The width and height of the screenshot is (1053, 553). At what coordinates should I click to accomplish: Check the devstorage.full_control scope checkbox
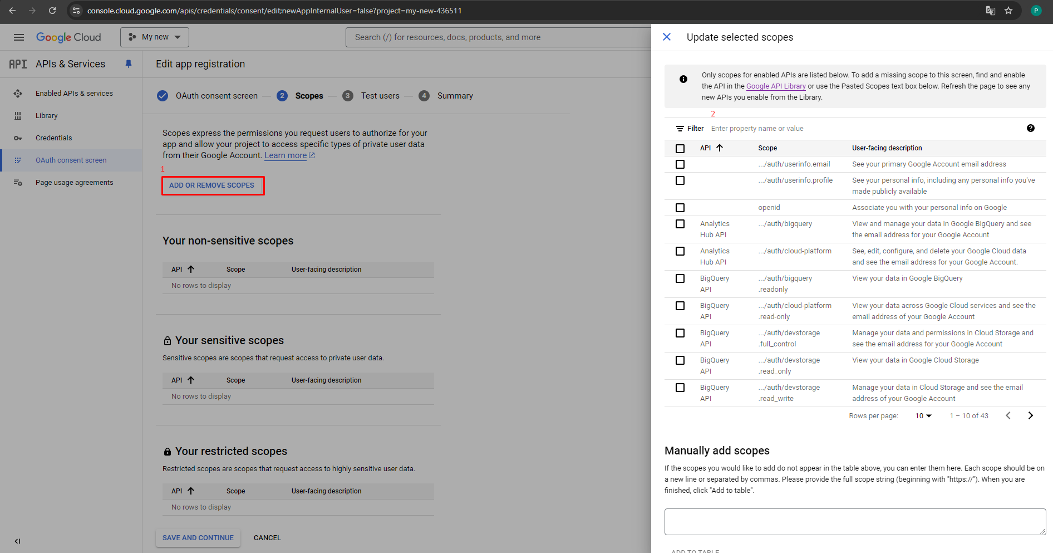[680, 333]
